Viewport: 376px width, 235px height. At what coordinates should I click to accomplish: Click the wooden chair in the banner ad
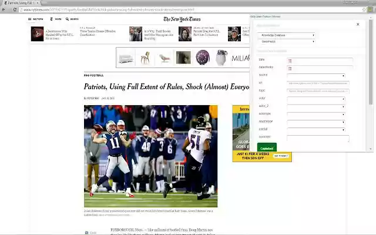pos(145,58)
